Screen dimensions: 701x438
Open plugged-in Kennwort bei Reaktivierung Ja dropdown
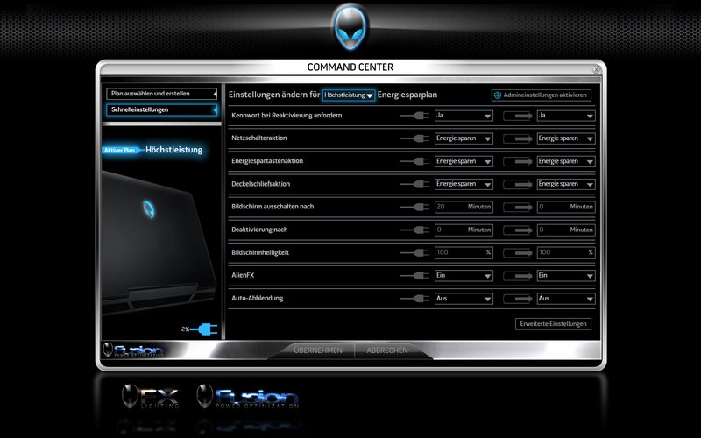coord(464,116)
